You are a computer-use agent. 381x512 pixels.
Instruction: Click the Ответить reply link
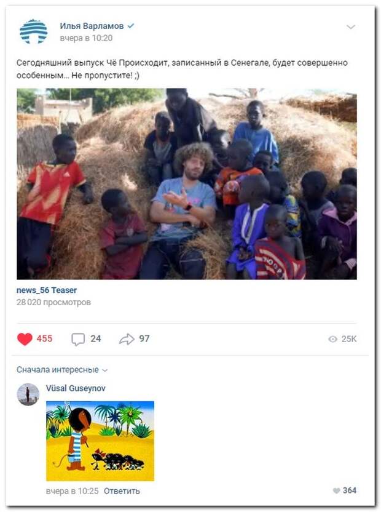click(x=122, y=491)
